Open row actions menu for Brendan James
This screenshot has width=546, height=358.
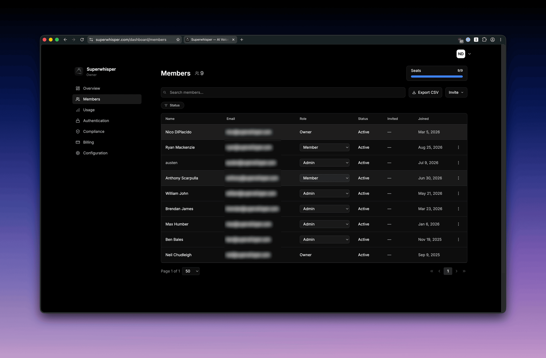[x=458, y=209]
